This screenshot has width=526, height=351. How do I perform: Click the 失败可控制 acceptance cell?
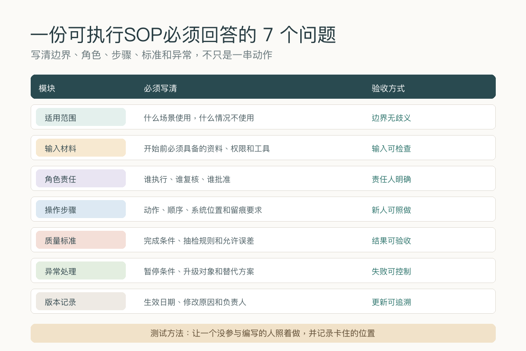tap(391, 271)
